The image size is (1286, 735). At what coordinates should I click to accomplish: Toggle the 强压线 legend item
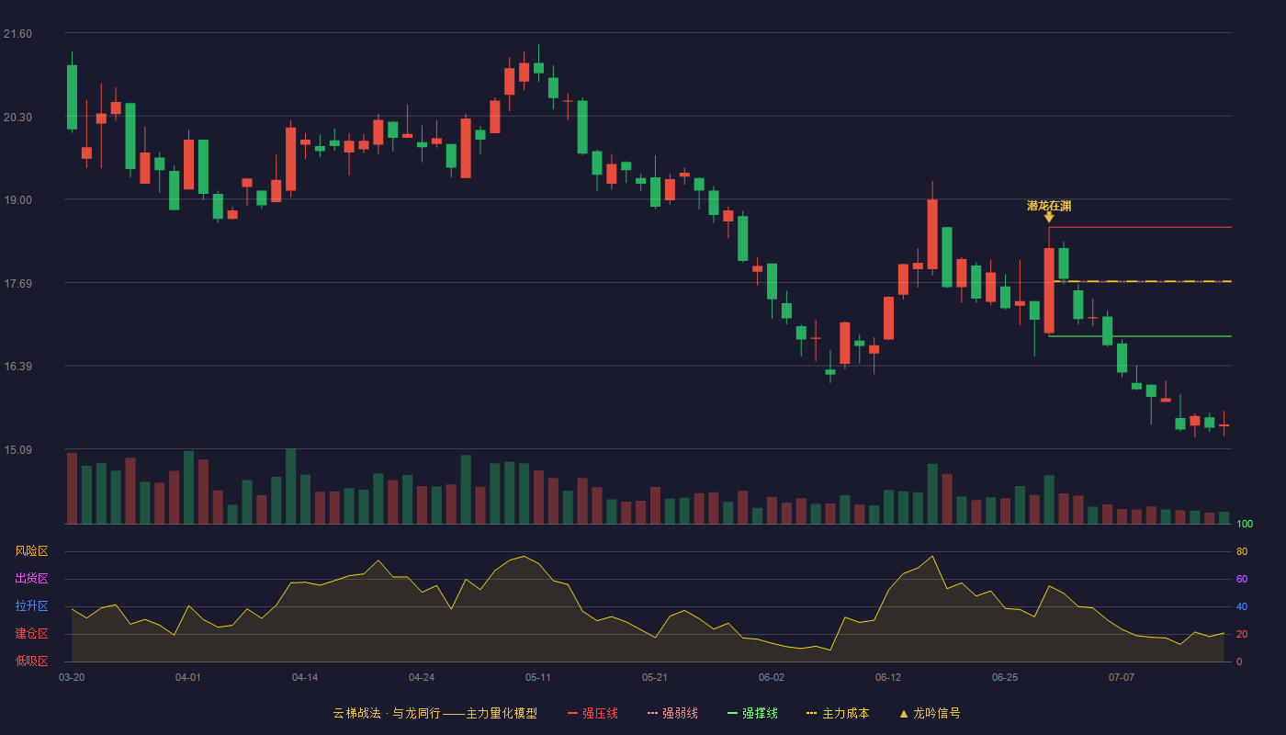pyautogui.click(x=592, y=713)
